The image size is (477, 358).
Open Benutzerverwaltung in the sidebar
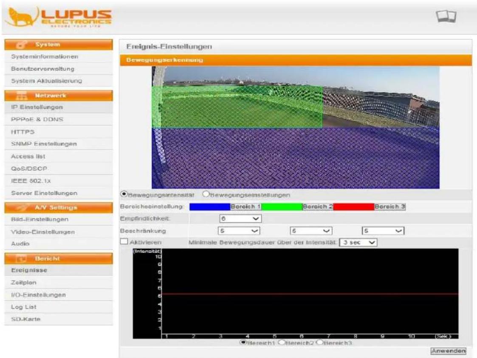pos(59,69)
